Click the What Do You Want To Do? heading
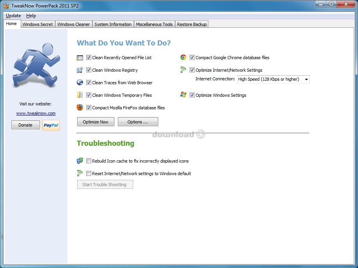The height and width of the screenshot is (268, 358). (124, 43)
